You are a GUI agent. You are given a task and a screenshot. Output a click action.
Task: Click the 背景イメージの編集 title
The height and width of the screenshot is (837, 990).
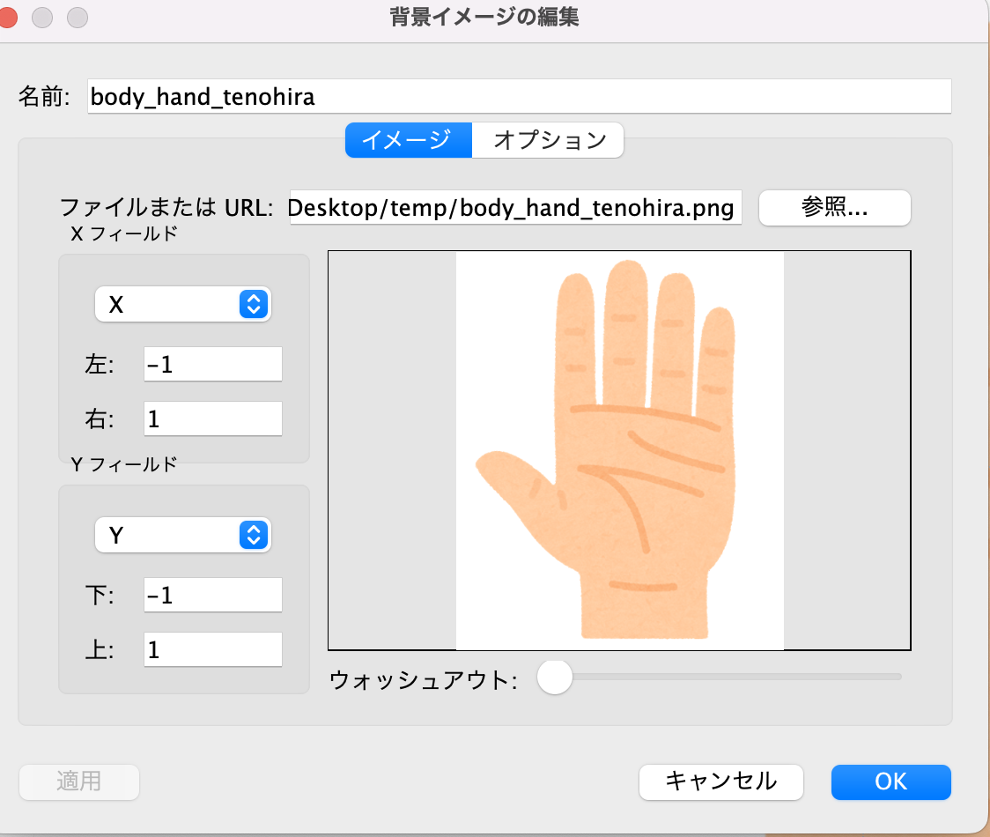click(x=484, y=17)
